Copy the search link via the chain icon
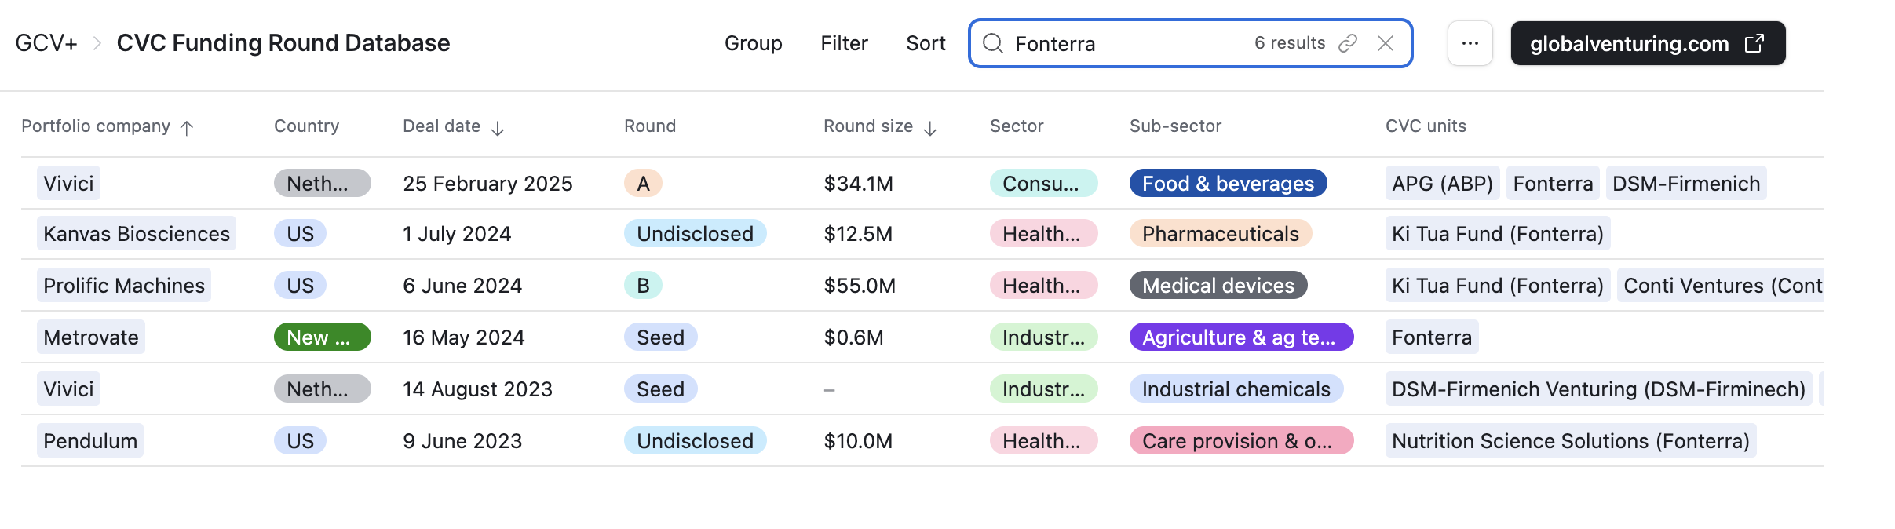1895x529 pixels. pyautogui.click(x=1349, y=43)
